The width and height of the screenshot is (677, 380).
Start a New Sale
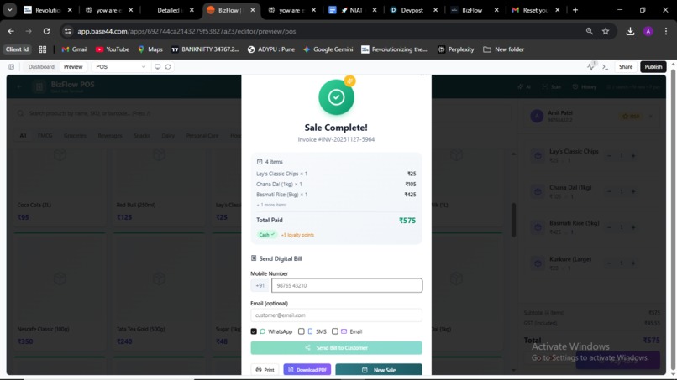379,370
